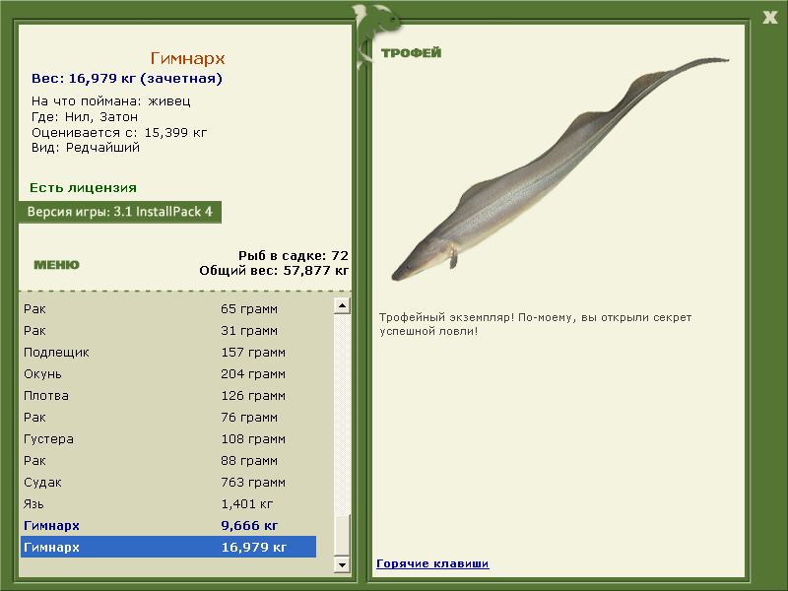
Task: Select the Судак 763 грамм entry
Action: [167, 483]
